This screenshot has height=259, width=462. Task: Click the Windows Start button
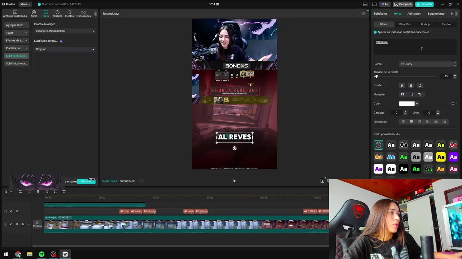6,254
